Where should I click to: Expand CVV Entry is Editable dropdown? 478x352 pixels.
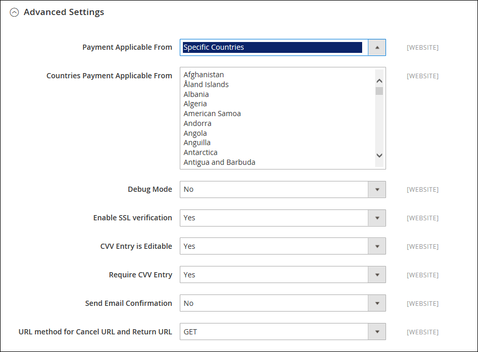click(x=283, y=246)
